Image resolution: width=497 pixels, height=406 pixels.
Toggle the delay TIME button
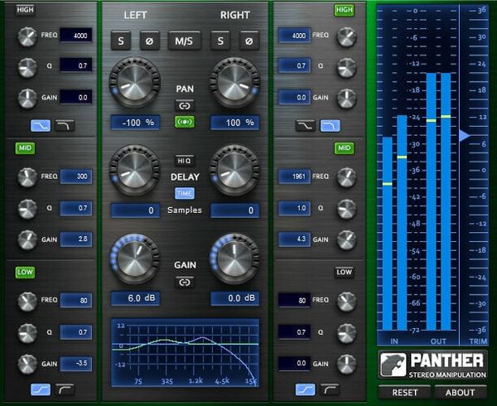tap(184, 193)
